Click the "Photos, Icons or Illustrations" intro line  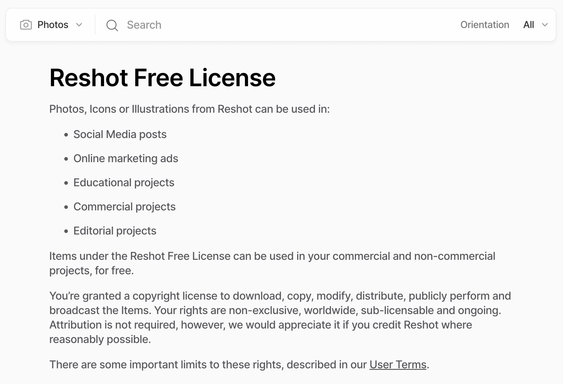pyautogui.click(x=189, y=109)
